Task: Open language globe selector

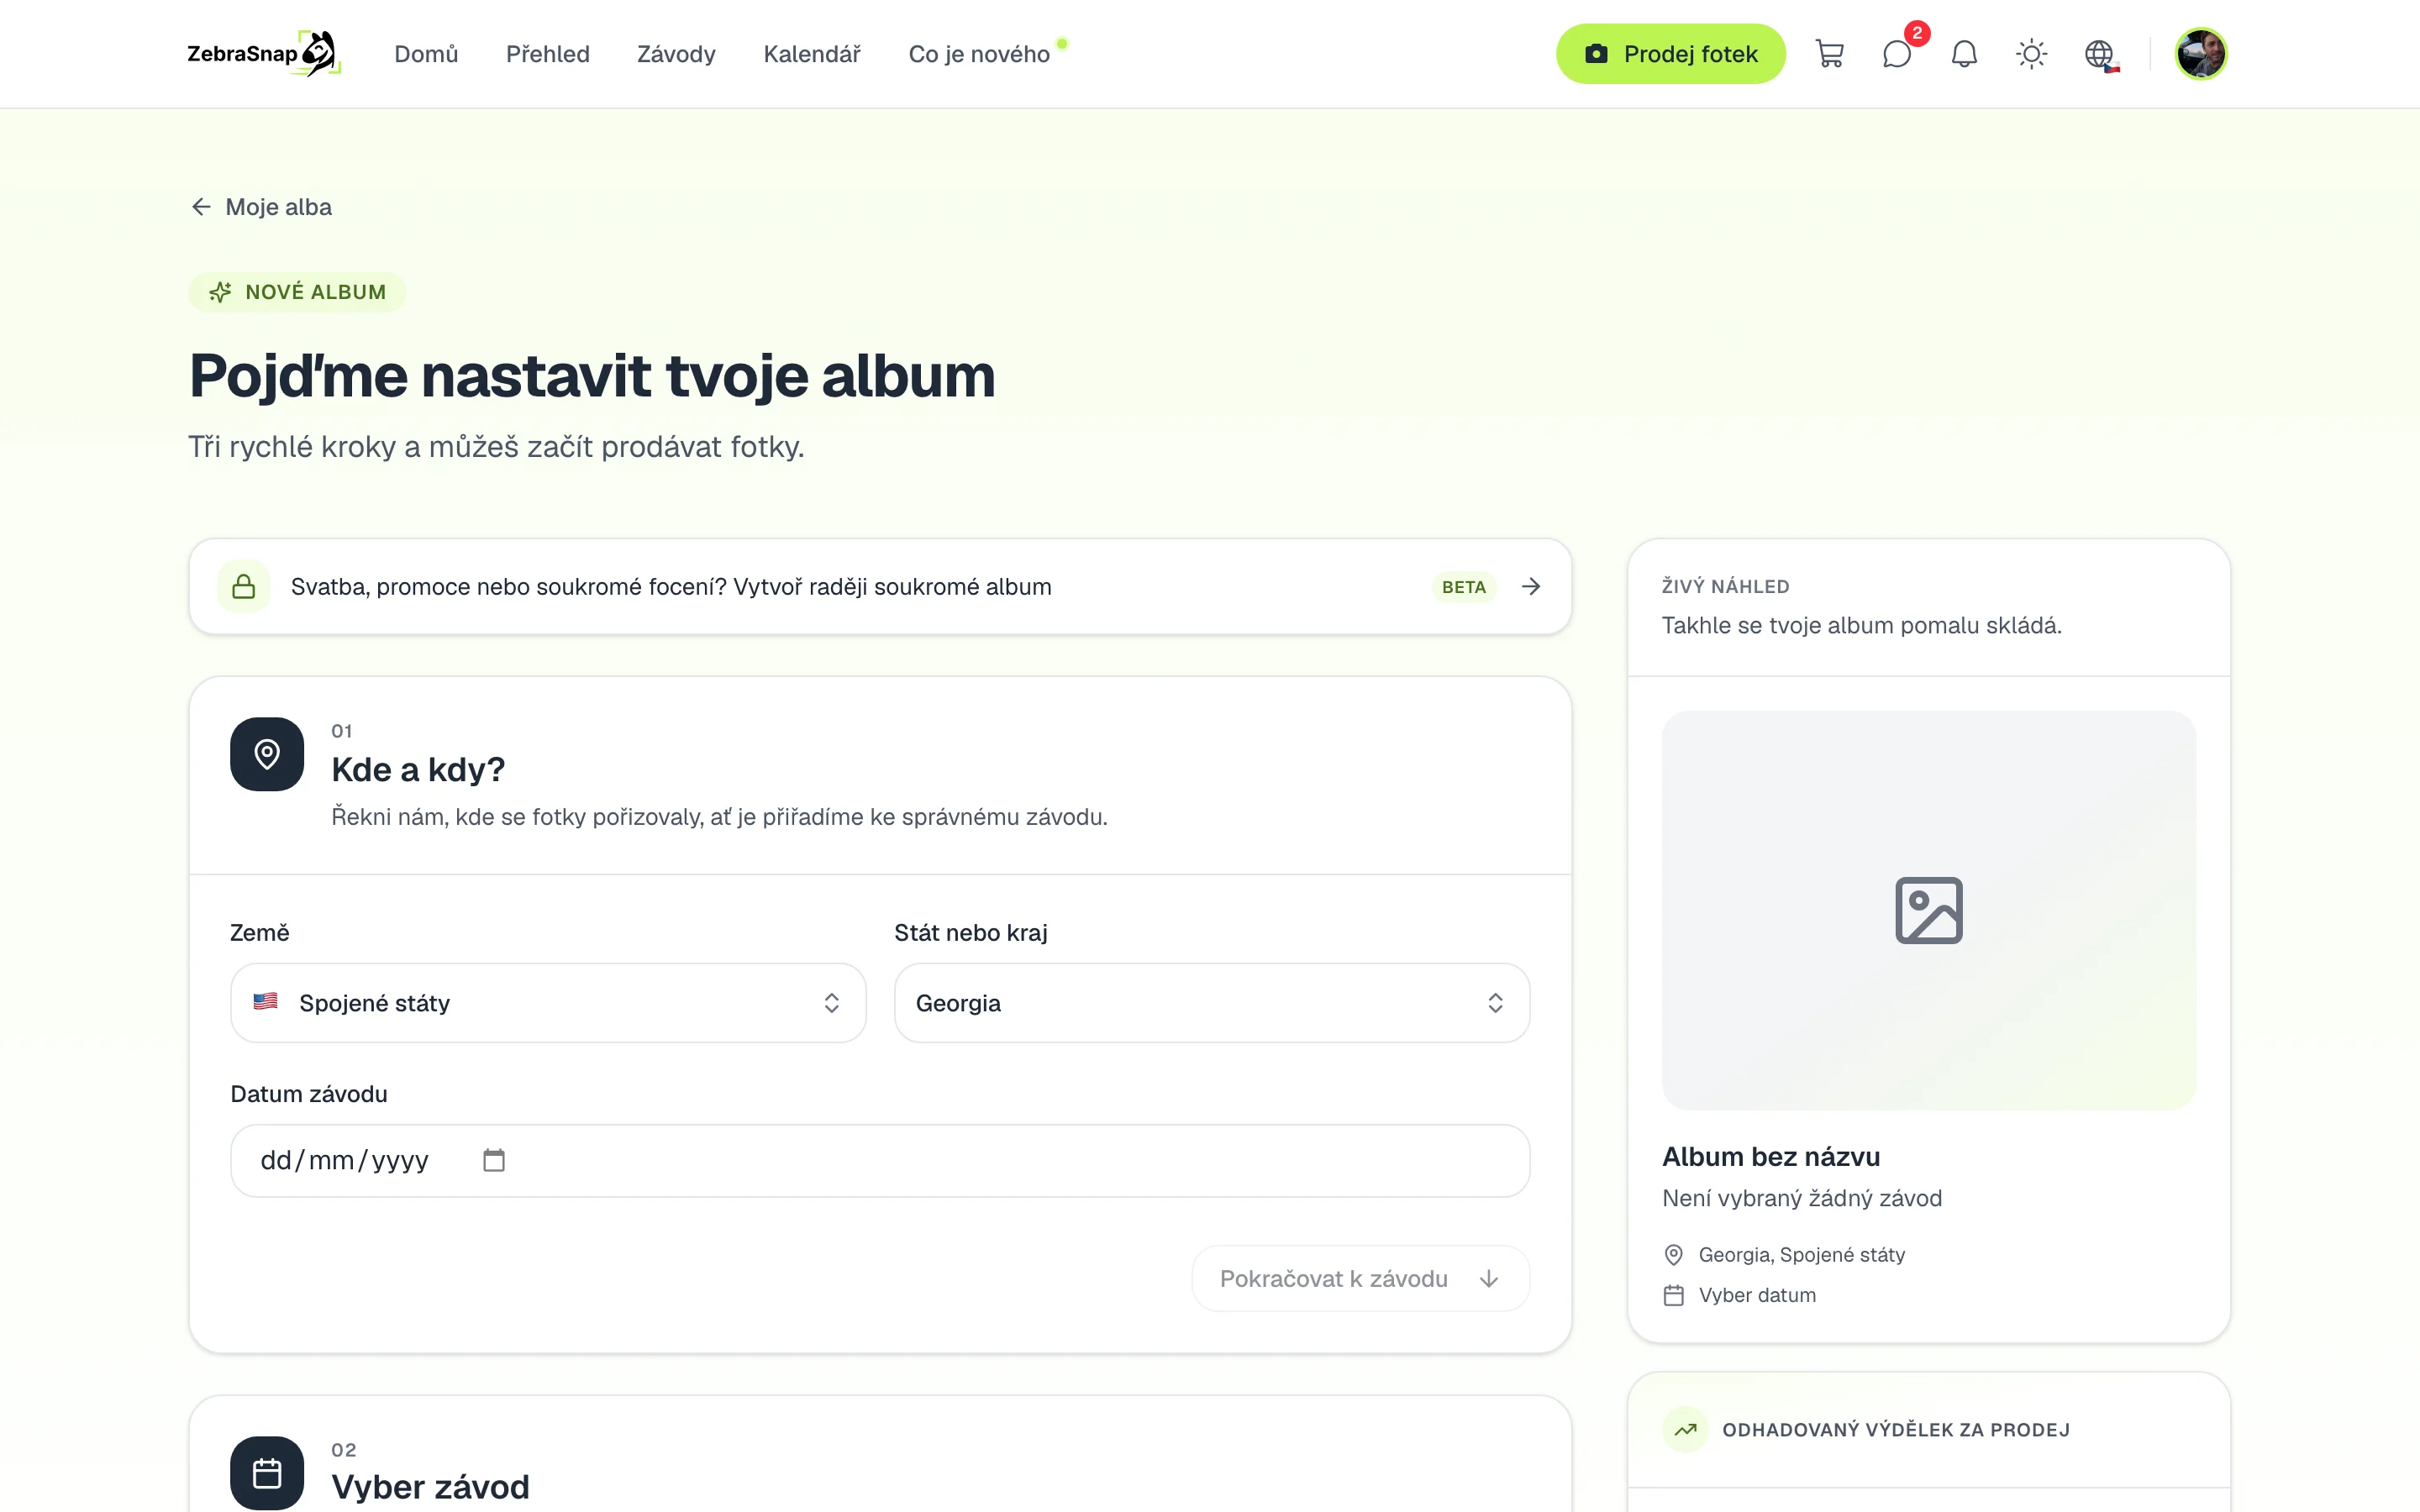Action: [x=2100, y=55]
